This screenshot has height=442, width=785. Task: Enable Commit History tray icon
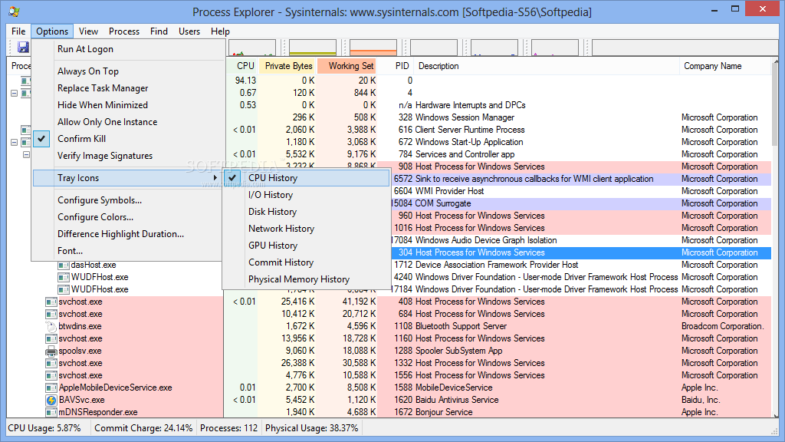point(307,262)
